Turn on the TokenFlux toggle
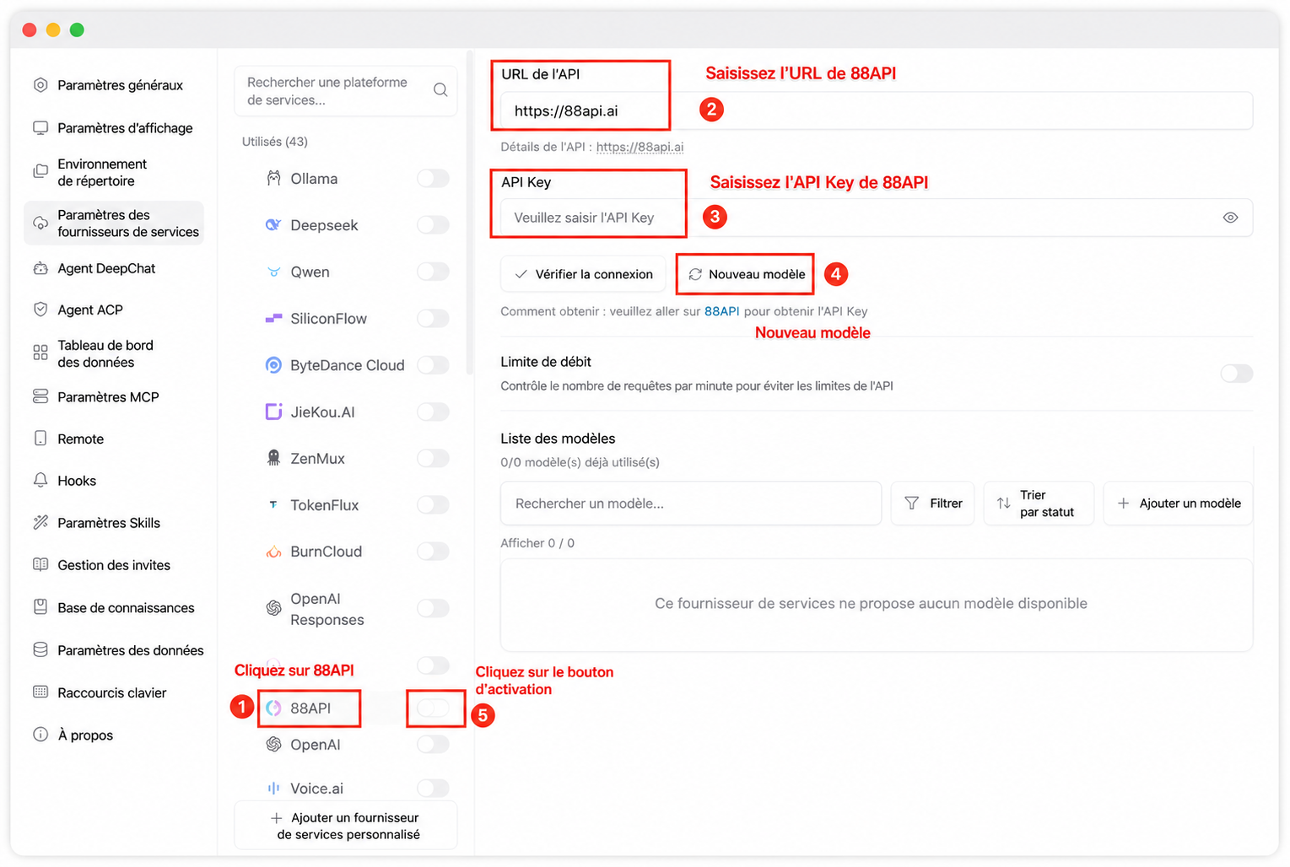The height and width of the screenshot is (867, 1290). [x=434, y=504]
